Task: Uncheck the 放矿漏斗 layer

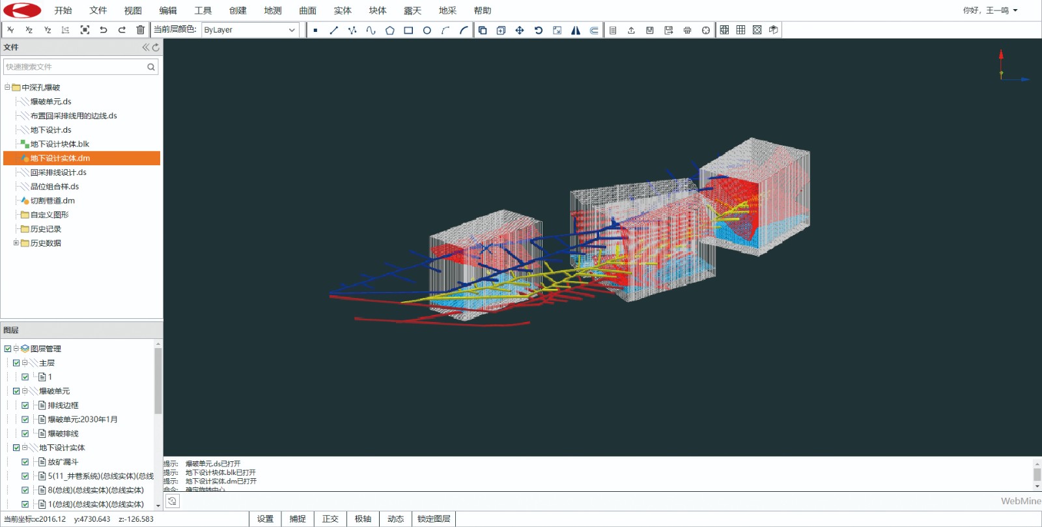Action: (25, 462)
